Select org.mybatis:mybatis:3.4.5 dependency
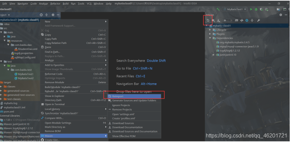This screenshot has height=142, width=290. point(233,42)
